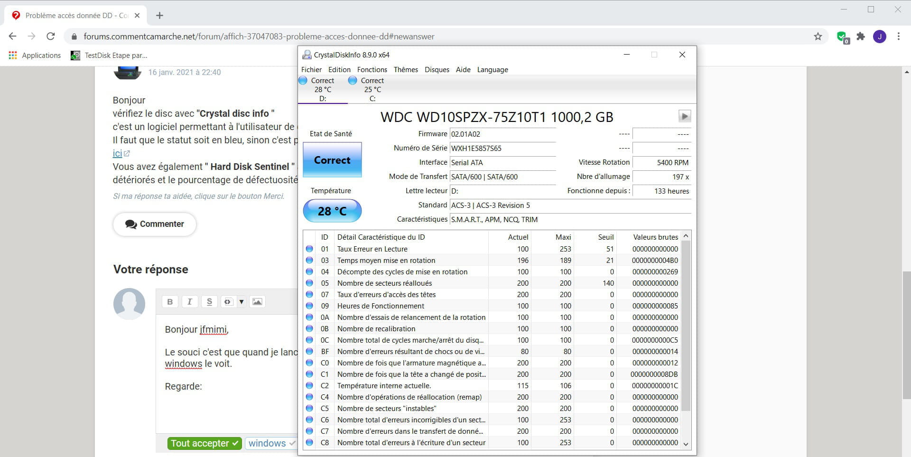The width and height of the screenshot is (911, 457).
Task: Bookmark this page with the star icon
Action: point(818,37)
